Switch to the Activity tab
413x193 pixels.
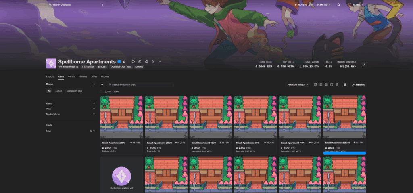pyautogui.click(x=105, y=76)
